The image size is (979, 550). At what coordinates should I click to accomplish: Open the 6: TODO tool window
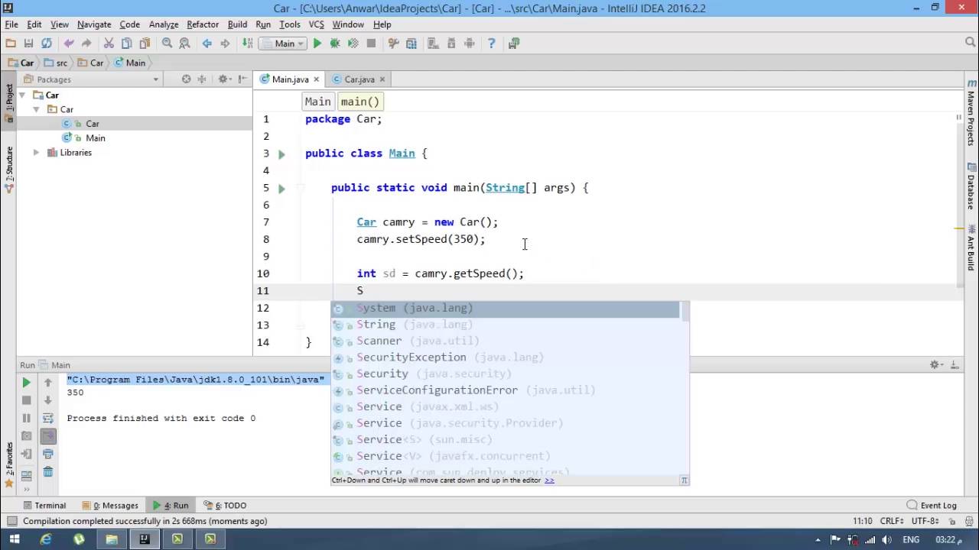click(225, 505)
